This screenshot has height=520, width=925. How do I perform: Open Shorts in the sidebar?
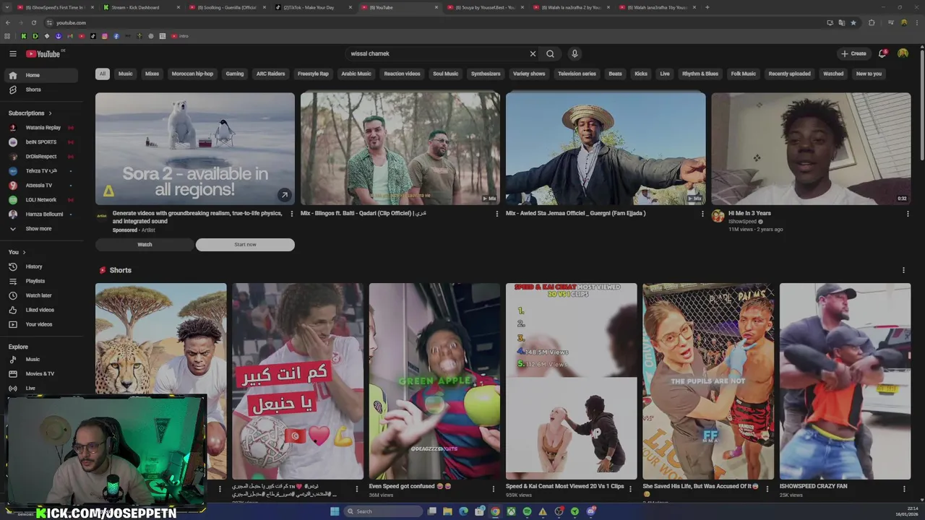[33, 90]
